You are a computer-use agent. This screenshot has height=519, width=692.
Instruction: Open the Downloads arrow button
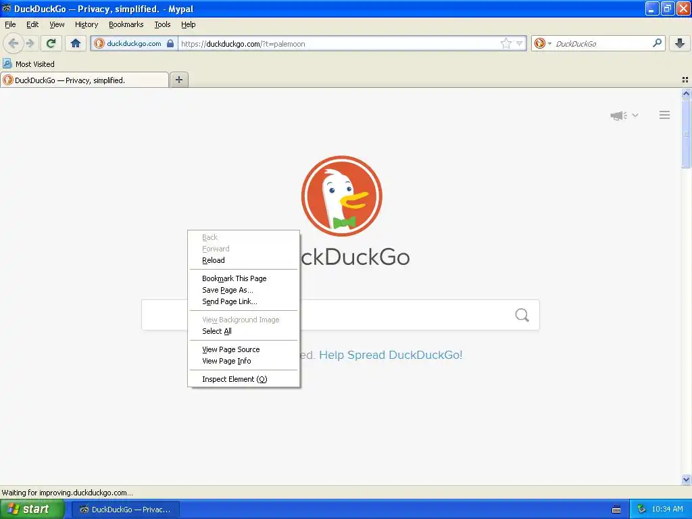(680, 43)
